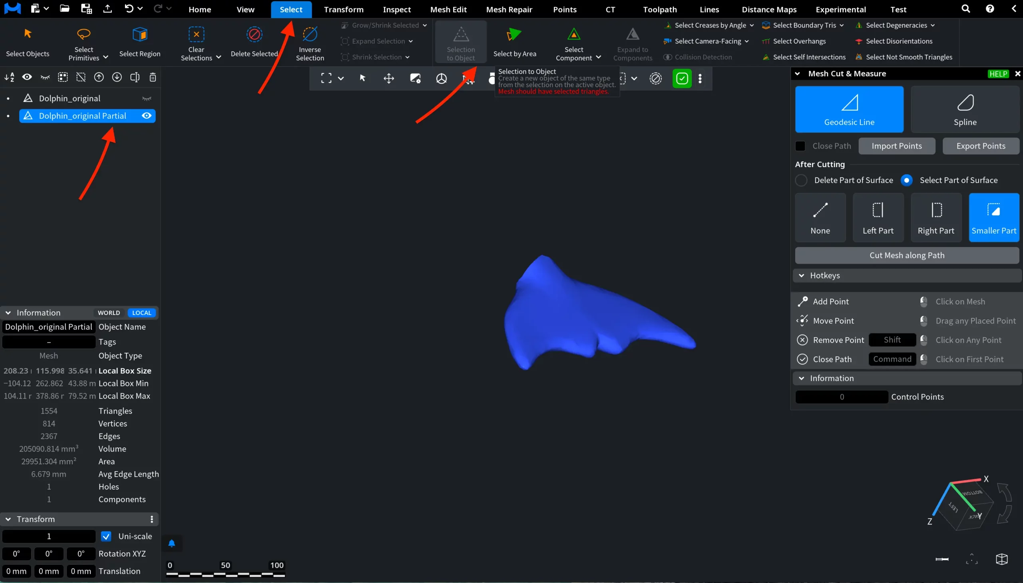Select the Right Part cutting option
The image size is (1023, 583).
tap(936, 217)
